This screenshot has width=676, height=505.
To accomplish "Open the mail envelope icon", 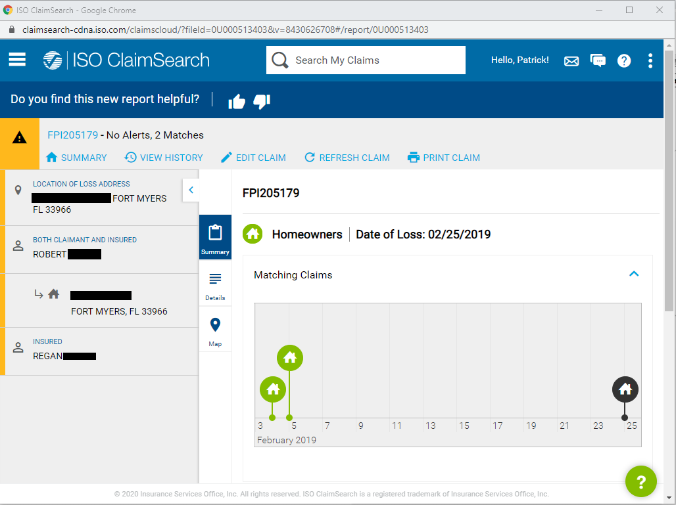I will pos(571,61).
